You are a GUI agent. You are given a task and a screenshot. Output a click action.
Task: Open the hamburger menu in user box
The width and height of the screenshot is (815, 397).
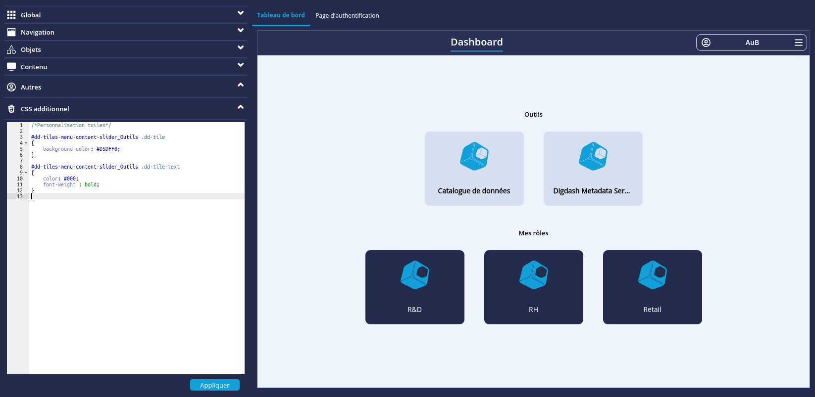[x=798, y=43]
